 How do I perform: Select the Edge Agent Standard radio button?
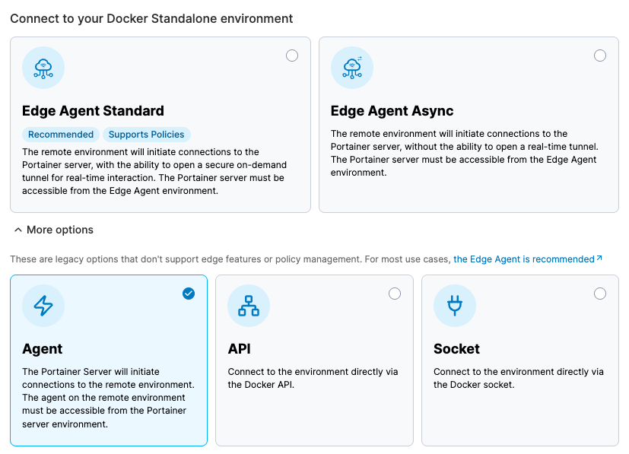292,56
